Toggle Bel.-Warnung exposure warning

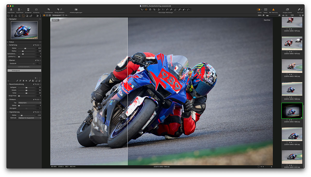[x=273, y=10]
